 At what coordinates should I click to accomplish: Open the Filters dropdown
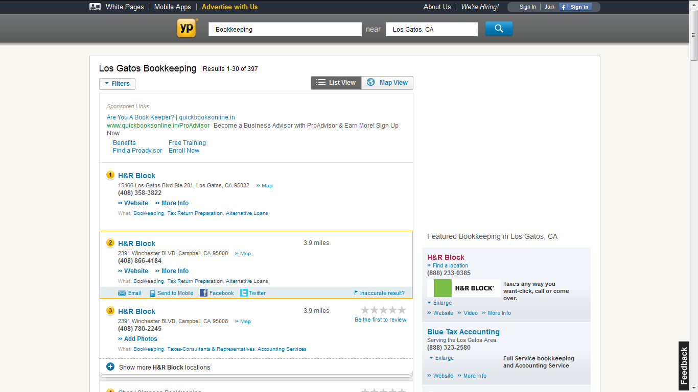117,84
